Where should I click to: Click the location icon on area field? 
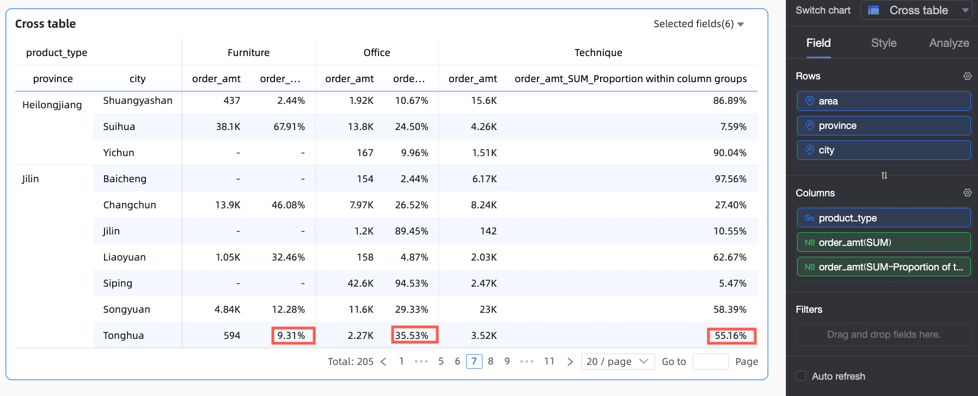(x=810, y=101)
